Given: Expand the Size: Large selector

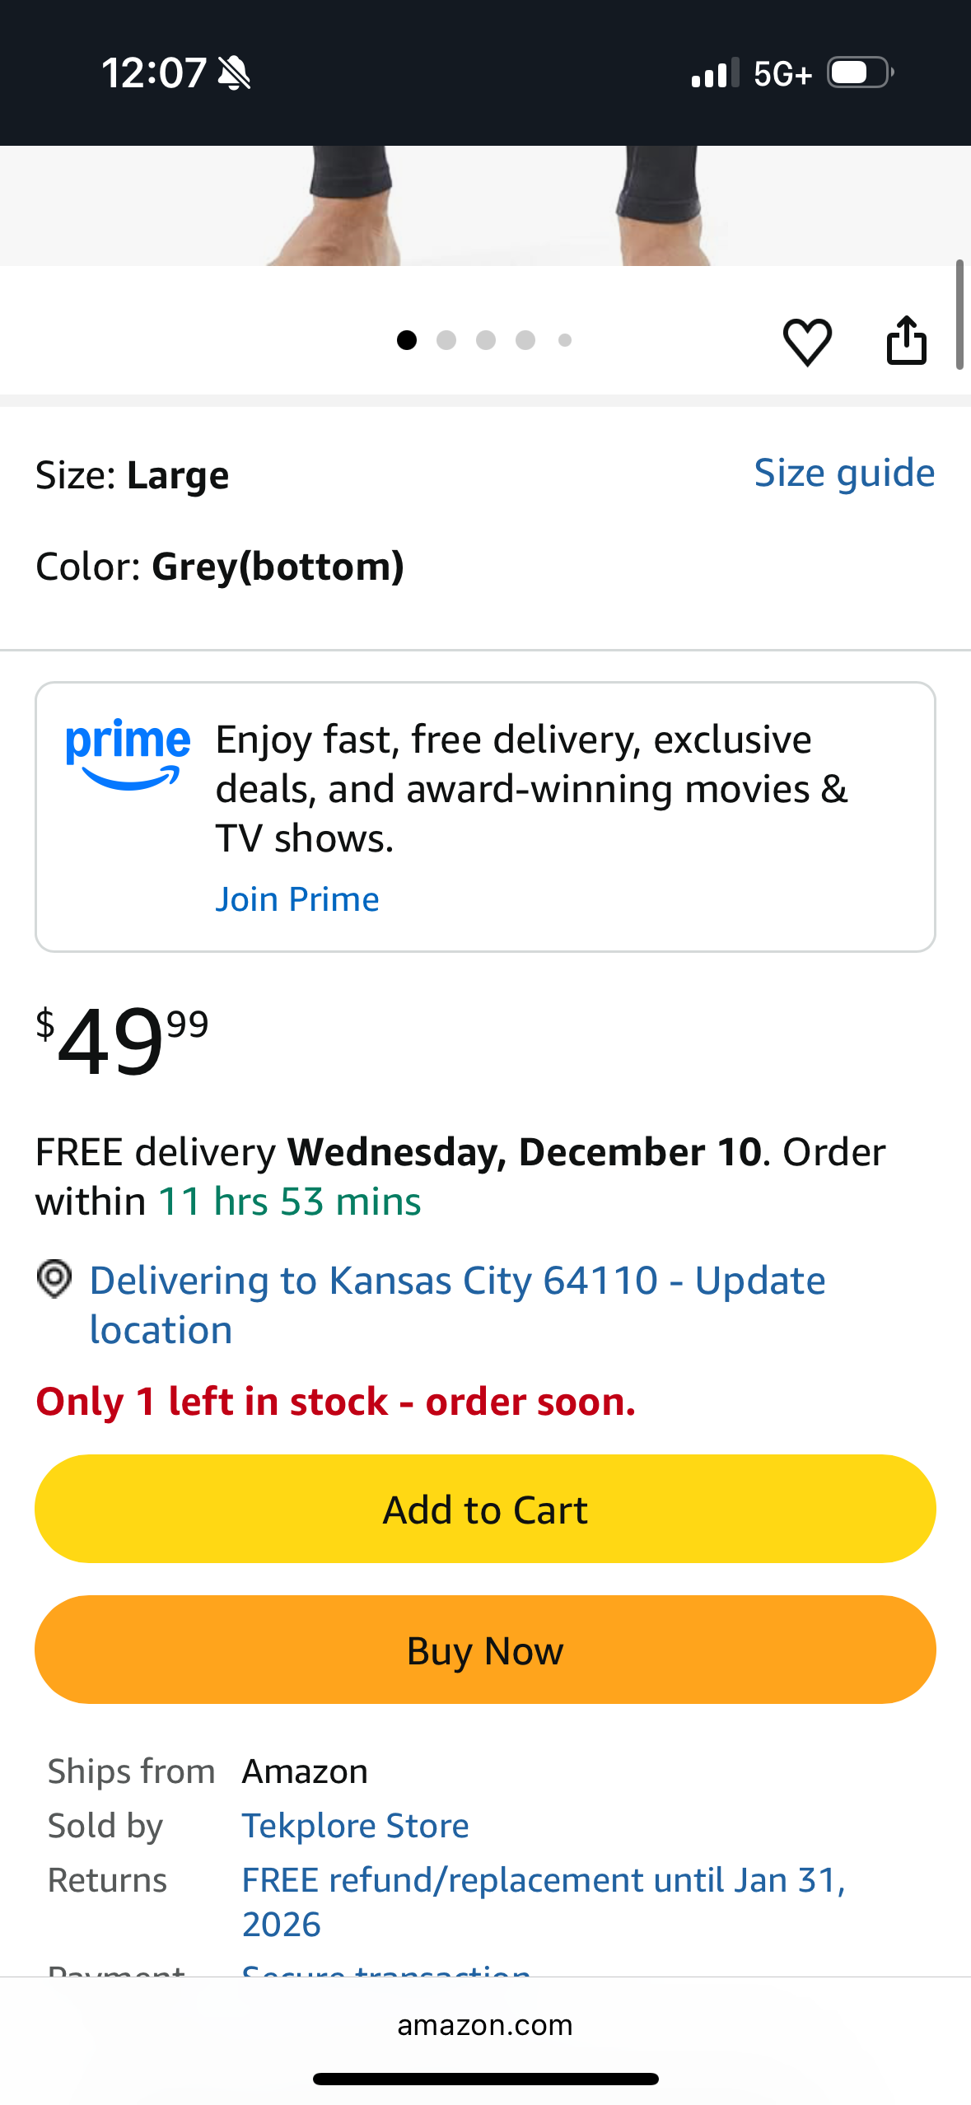Looking at the screenshot, I should coord(133,476).
